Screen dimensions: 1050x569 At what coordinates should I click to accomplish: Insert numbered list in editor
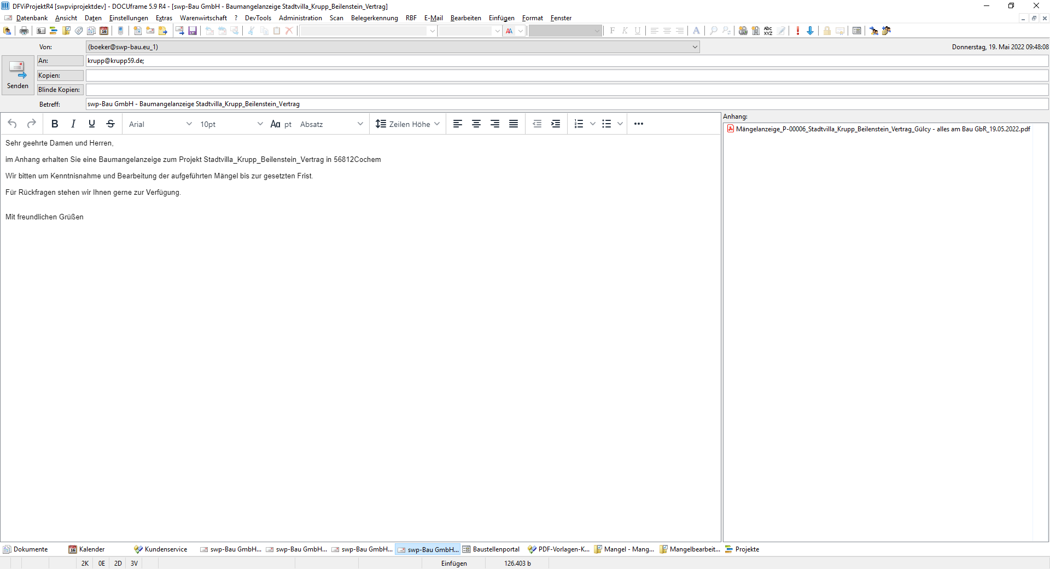point(579,124)
